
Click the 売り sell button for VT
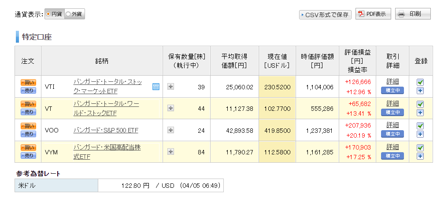tap(28, 112)
